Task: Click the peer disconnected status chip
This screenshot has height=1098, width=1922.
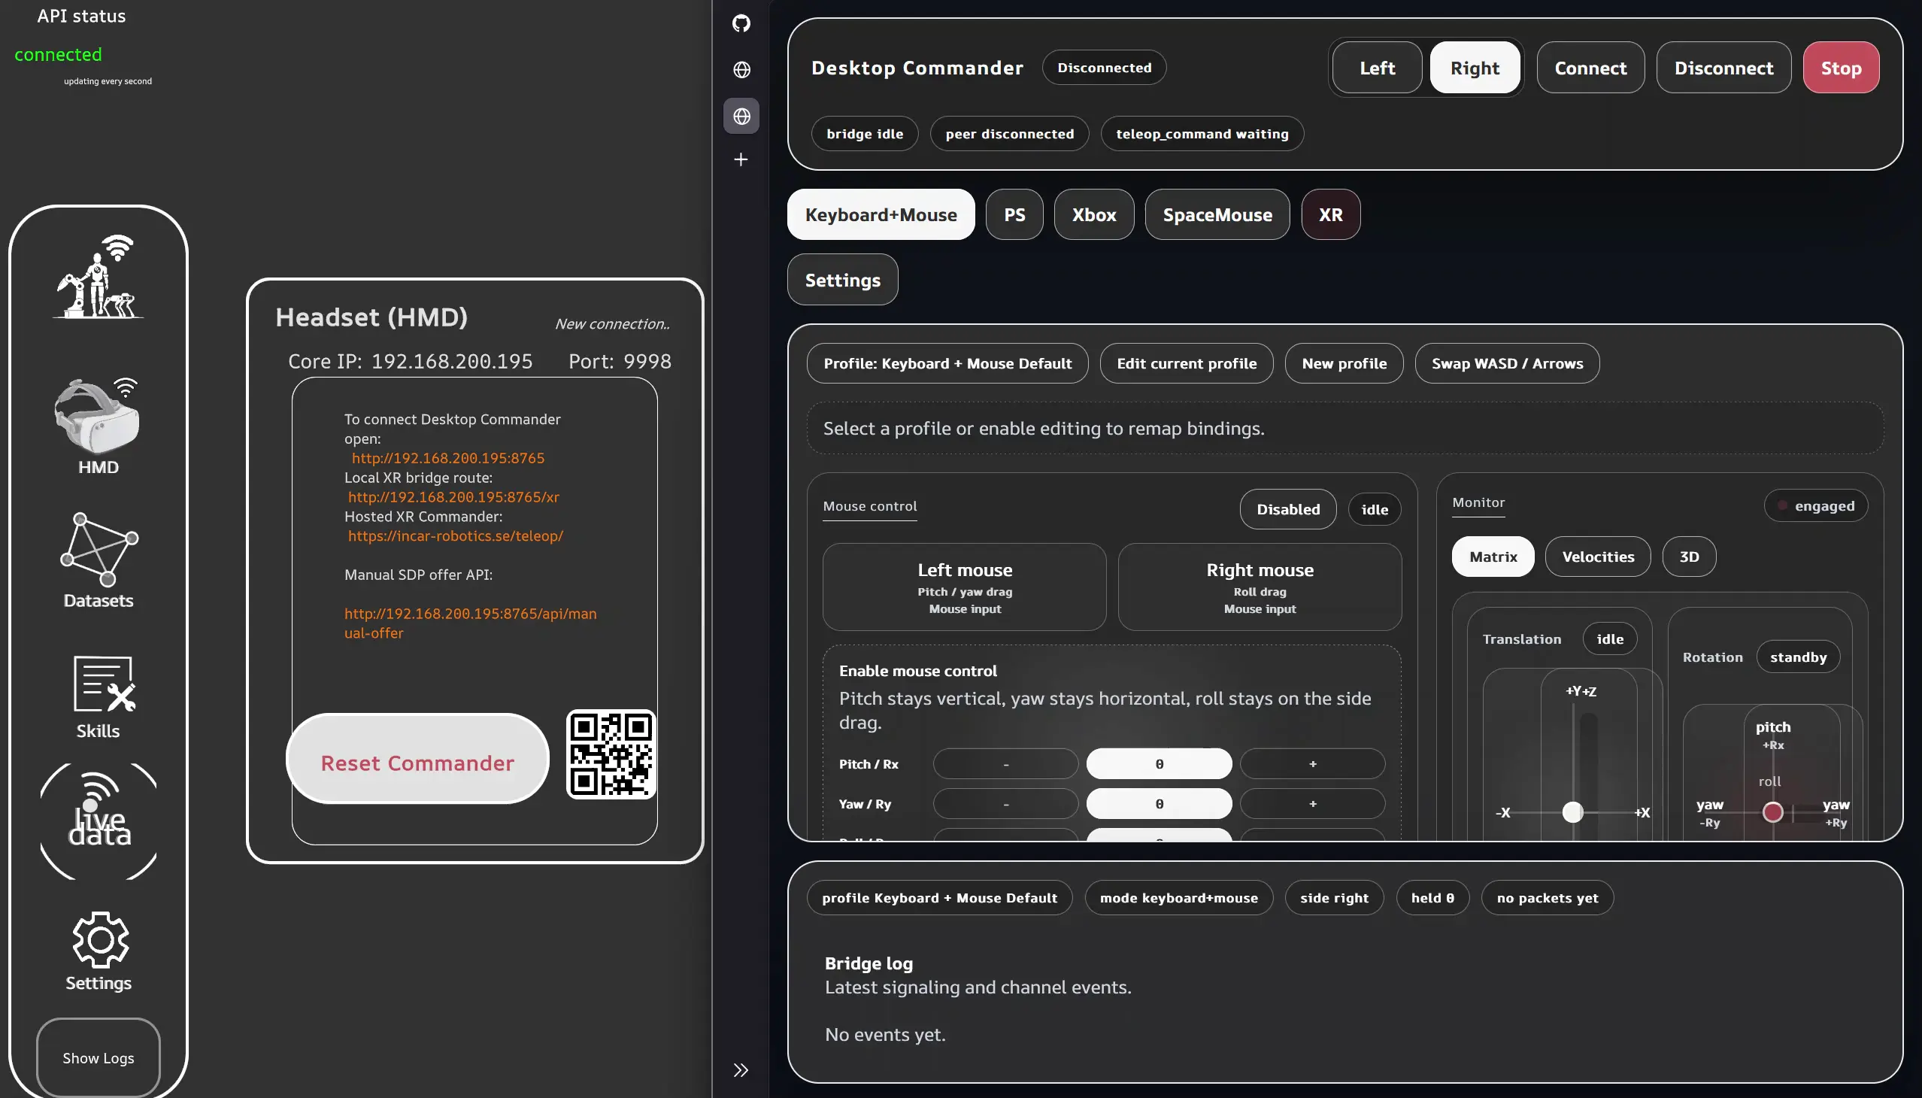Action: pyautogui.click(x=1009, y=133)
